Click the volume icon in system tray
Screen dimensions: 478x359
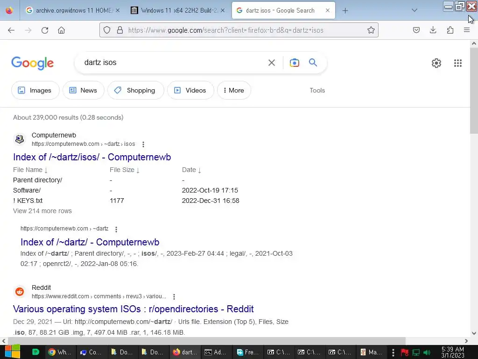(x=427, y=352)
